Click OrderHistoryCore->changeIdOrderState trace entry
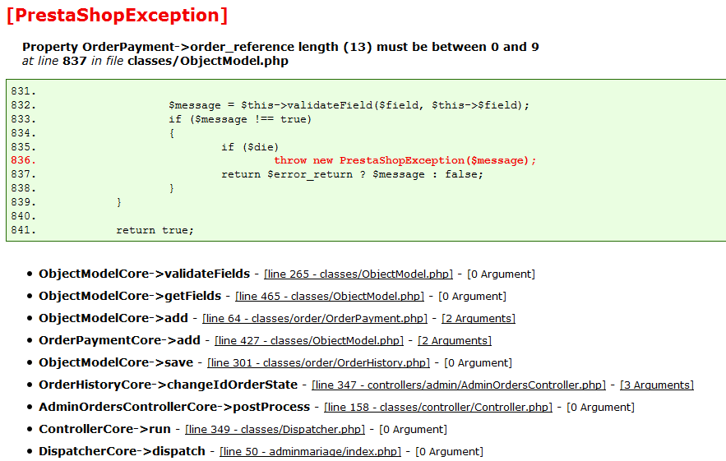Image resolution: width=726 pixels, height=461 pixels. (x=168, y=385)
